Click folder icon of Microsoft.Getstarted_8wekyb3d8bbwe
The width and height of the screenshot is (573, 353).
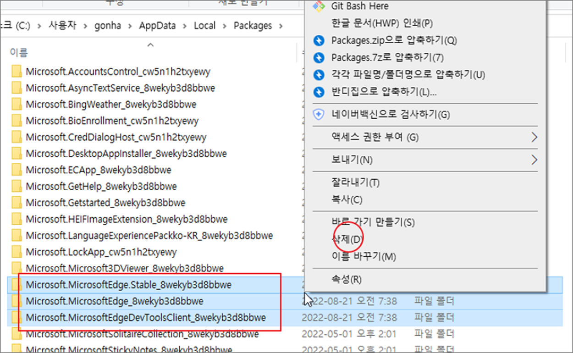click(x=17, y=203)
